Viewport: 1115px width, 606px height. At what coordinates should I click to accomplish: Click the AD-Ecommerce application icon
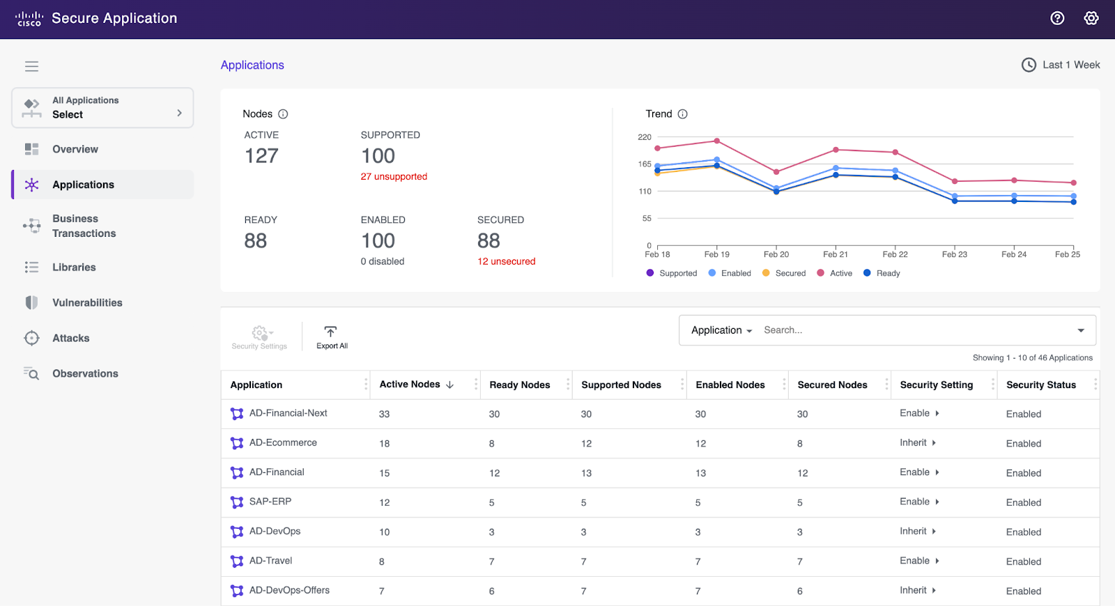point(237,443)
